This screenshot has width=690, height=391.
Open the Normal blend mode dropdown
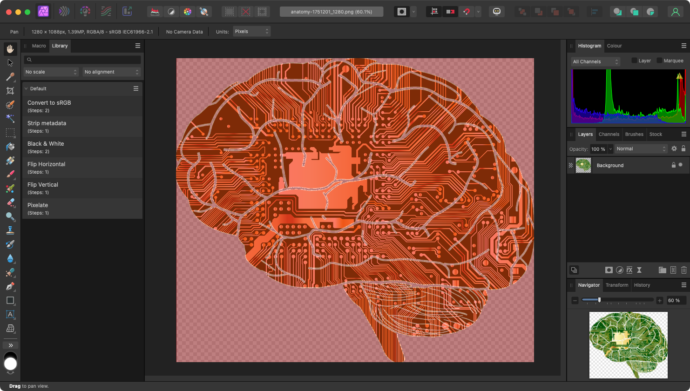point(642,149)
